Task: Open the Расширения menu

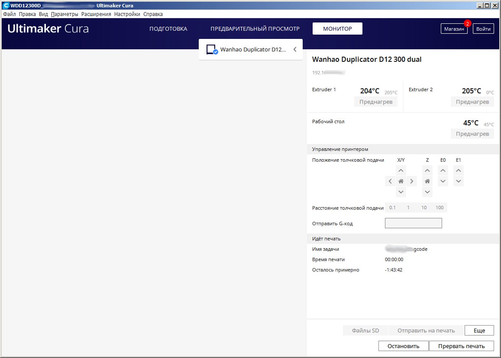Action: tap(96, 14)
